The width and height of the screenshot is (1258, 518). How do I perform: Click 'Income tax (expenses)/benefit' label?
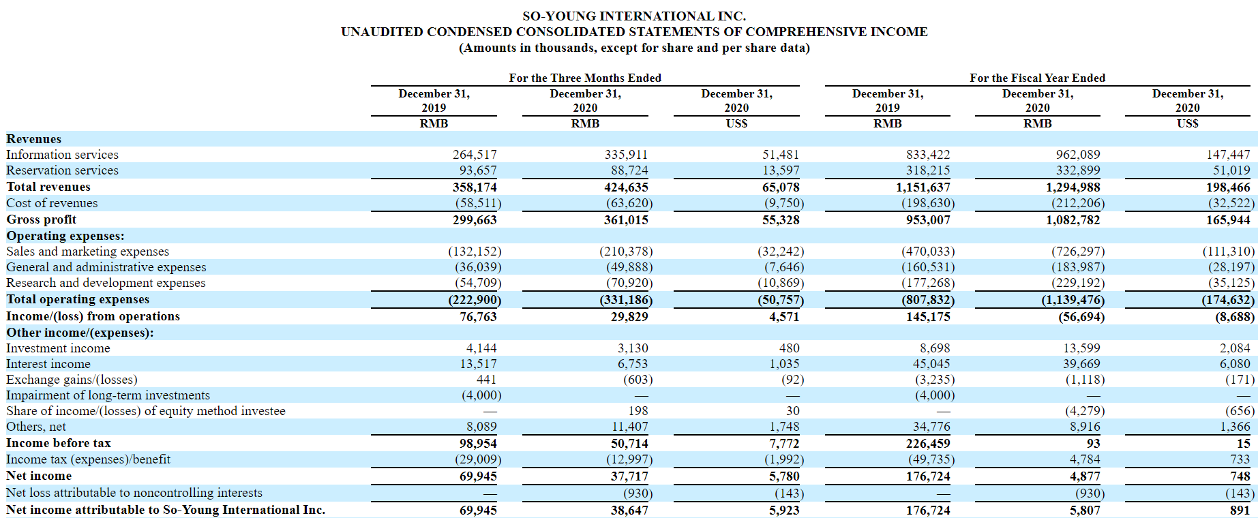click(88, 459)
